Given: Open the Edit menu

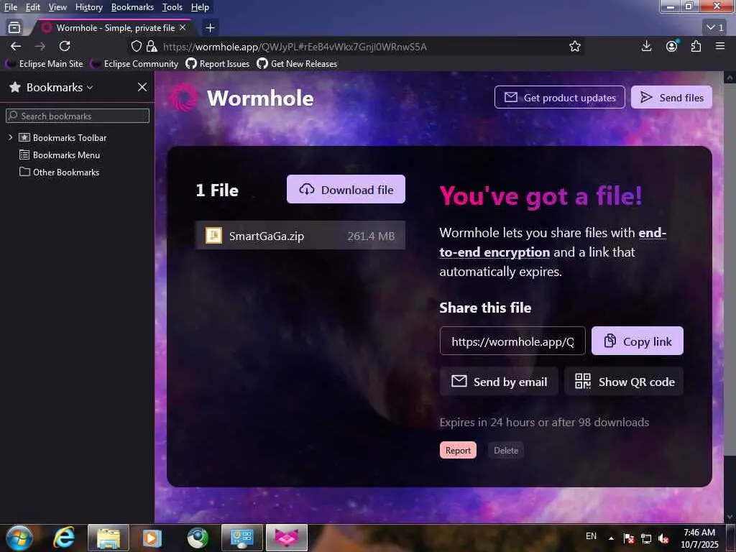Looking at the screenshot, I should click(x=33, y=7).
